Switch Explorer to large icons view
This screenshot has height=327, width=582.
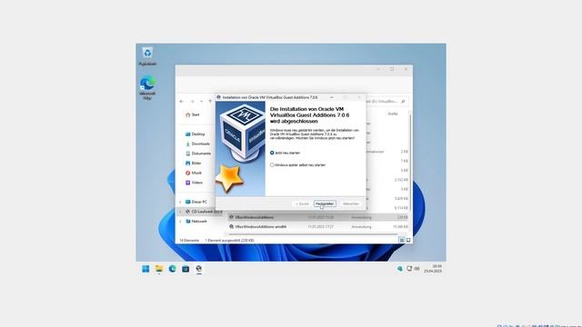[408, 240]
